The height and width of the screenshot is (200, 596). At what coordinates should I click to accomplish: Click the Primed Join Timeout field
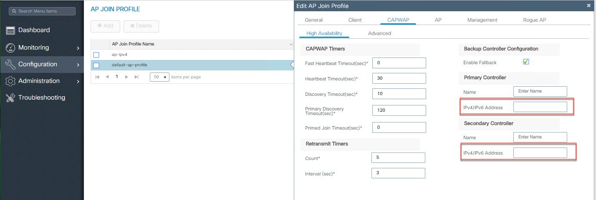[x=399, y=127]
